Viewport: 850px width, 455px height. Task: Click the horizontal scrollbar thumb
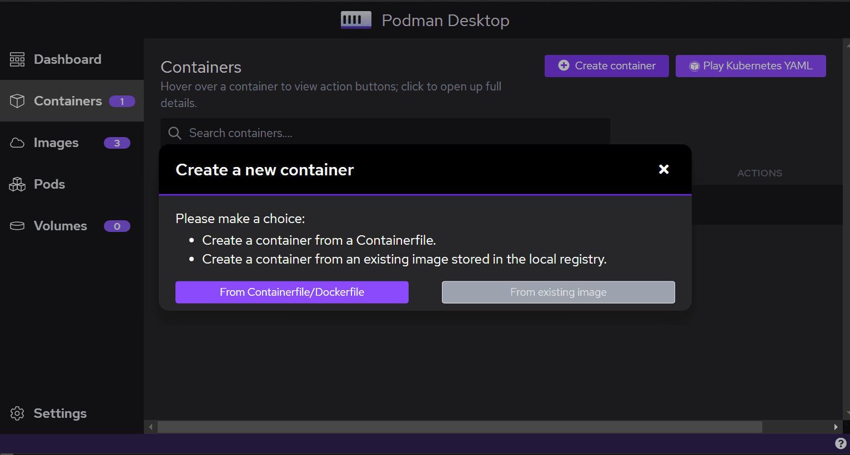[x=460, y=427]
